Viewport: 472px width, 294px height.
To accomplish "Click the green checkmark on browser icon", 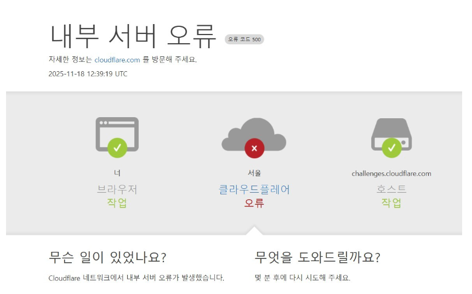I will pyautogui.click(x=117, y=148).
